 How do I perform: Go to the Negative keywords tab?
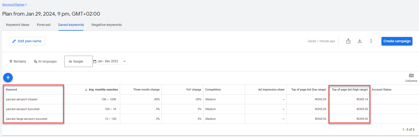pyautogui.click(x=107, y=25)
